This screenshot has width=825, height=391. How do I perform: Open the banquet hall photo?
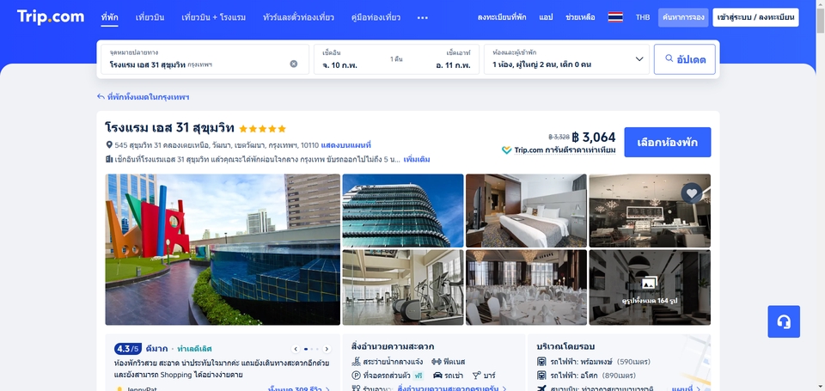pyautogui.click(x=526, y=287)
